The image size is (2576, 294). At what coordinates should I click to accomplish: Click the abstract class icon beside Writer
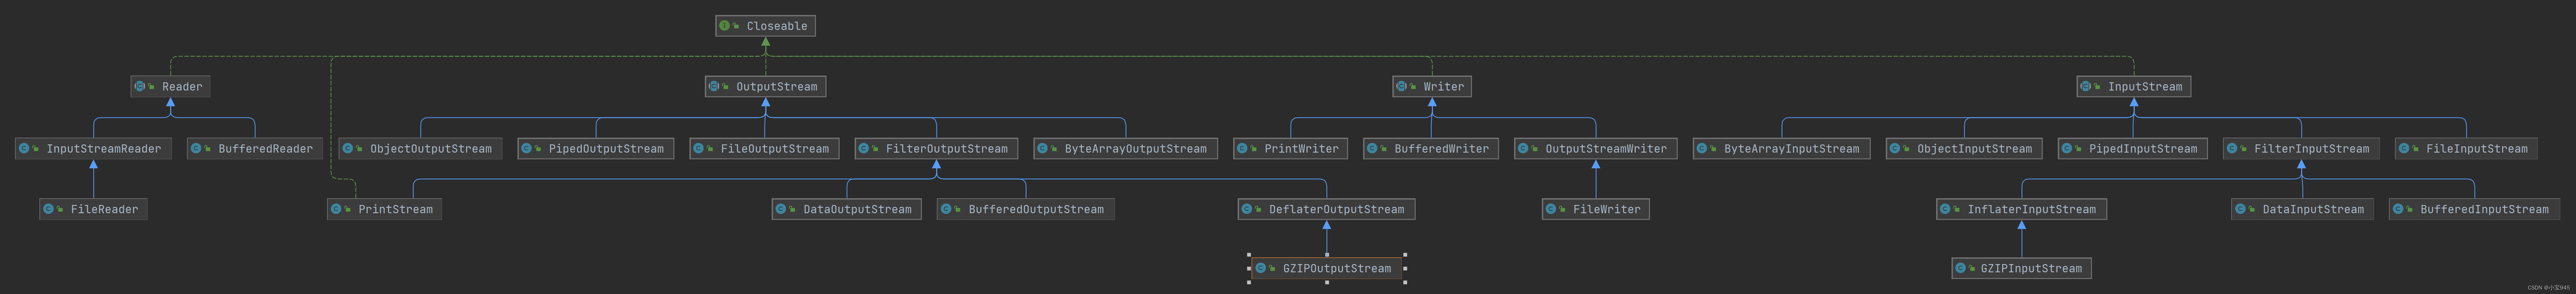1401,87
